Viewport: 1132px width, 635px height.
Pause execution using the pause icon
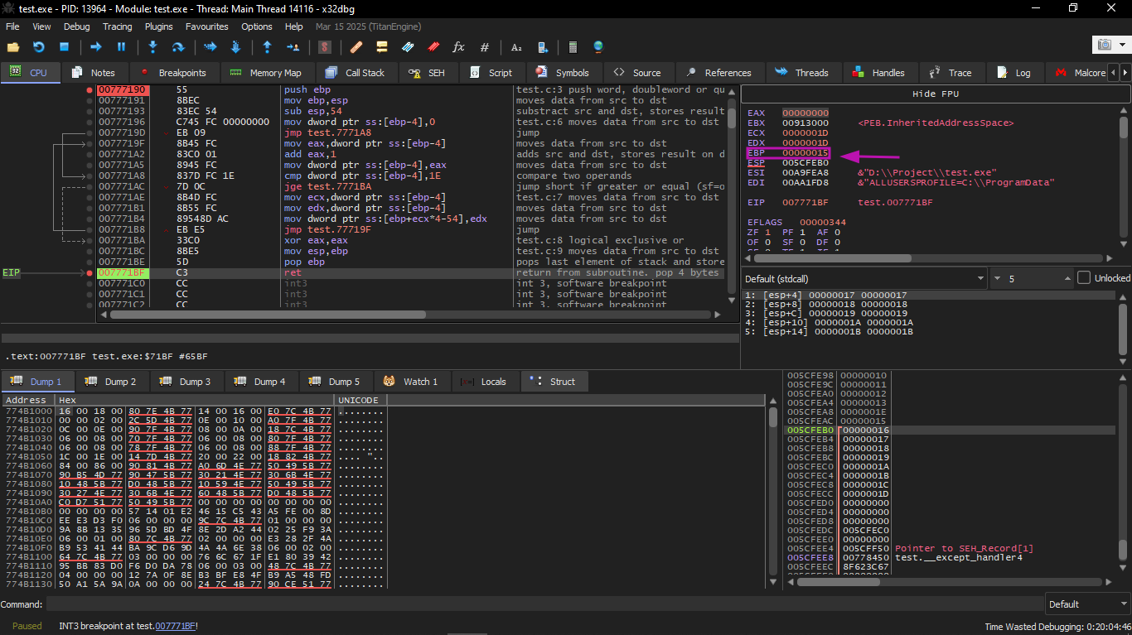pos(121,47)
